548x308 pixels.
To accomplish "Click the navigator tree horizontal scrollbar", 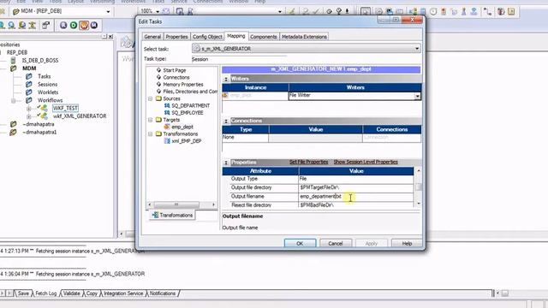I will pos(182,204).
